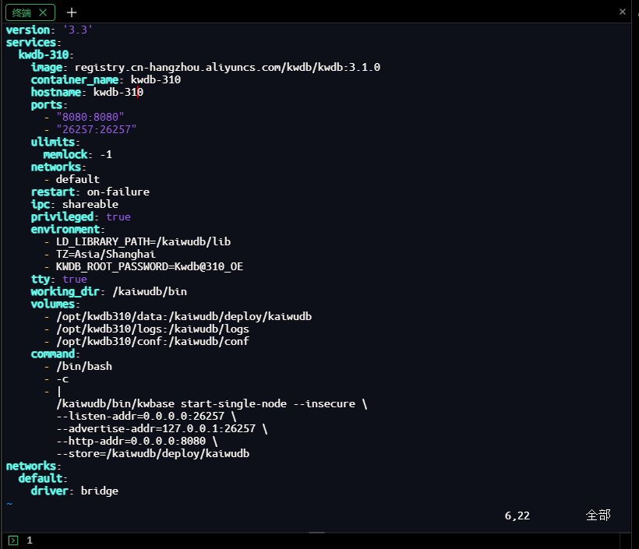Click the -c command argument
Viewport: 639px width, 549px height.
(x=62, y=379)
